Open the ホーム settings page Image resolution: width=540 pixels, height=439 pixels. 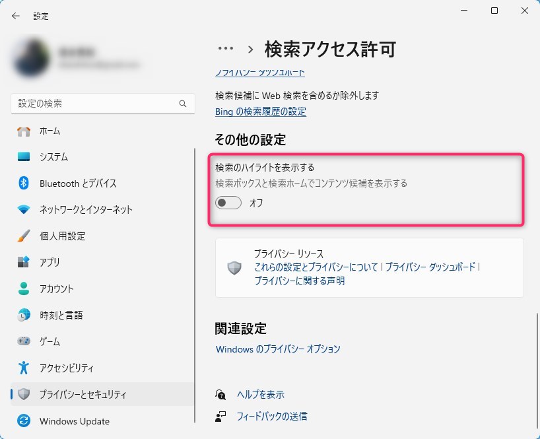point(50,131)
